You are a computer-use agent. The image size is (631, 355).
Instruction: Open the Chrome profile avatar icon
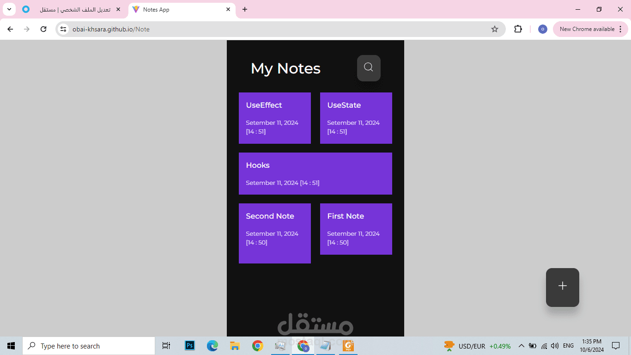542,29
